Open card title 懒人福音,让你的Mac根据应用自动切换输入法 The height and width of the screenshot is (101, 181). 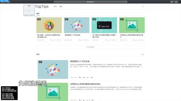49,36
